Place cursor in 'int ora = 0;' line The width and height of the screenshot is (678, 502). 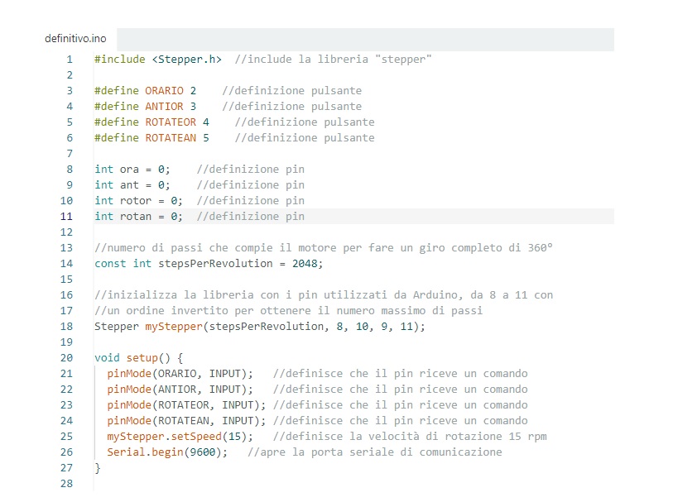point(132,170)
